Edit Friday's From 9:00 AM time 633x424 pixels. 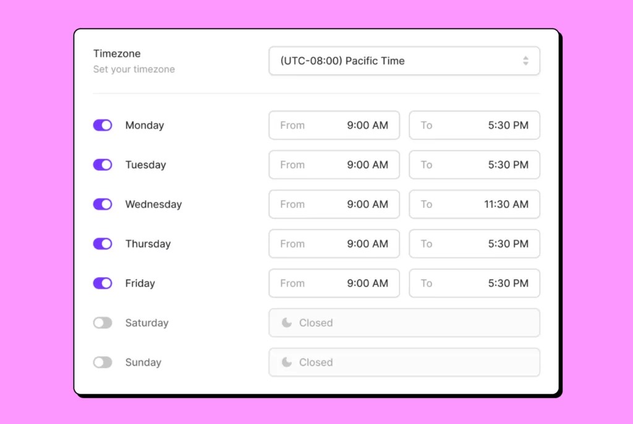point(334,283)
